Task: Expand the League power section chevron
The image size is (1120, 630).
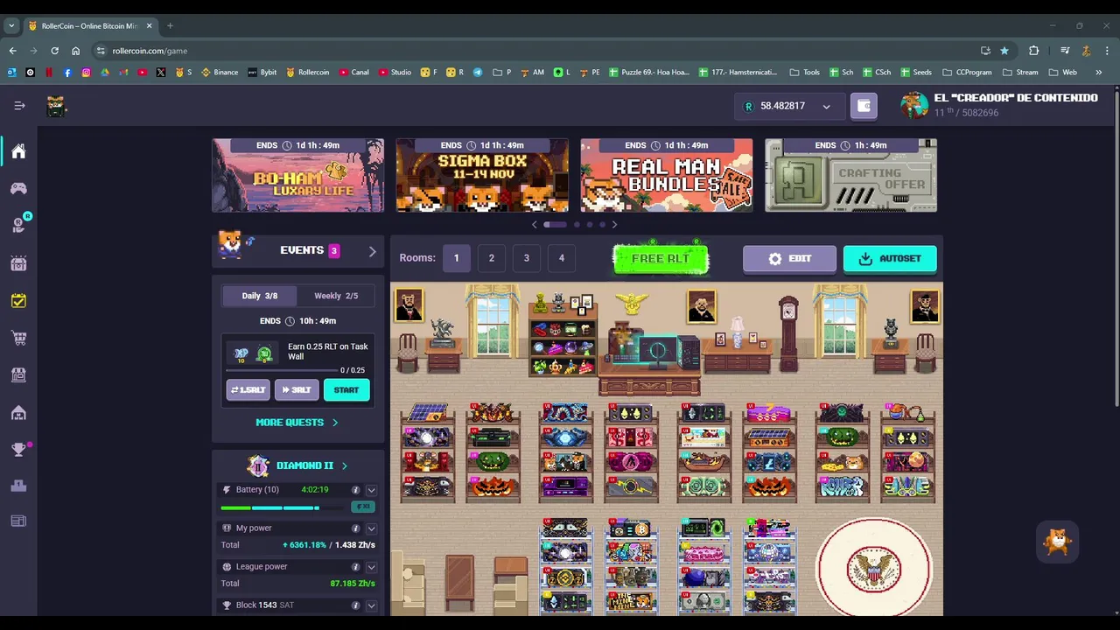Action: (371, 567)
